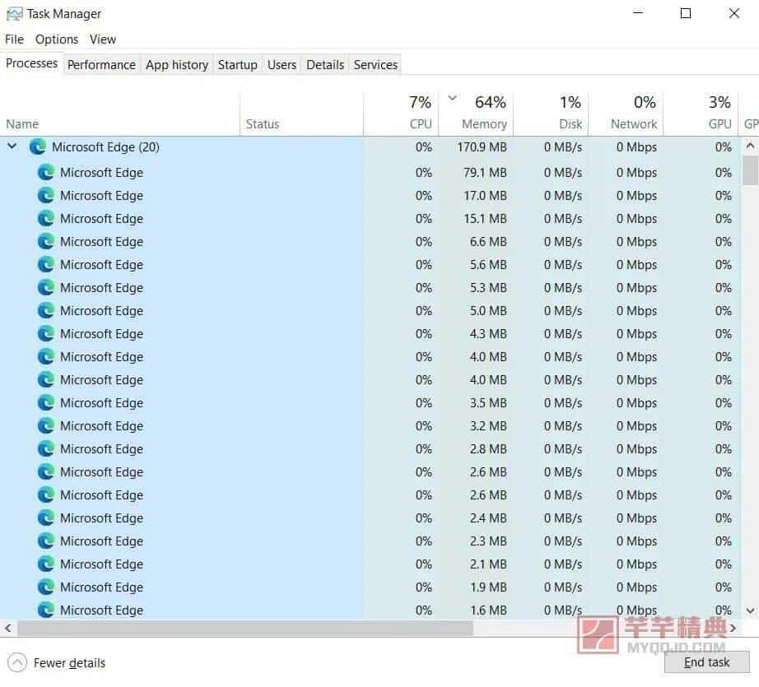
Task: Sort by the Status column header
Action: click(x=301, y=114)
